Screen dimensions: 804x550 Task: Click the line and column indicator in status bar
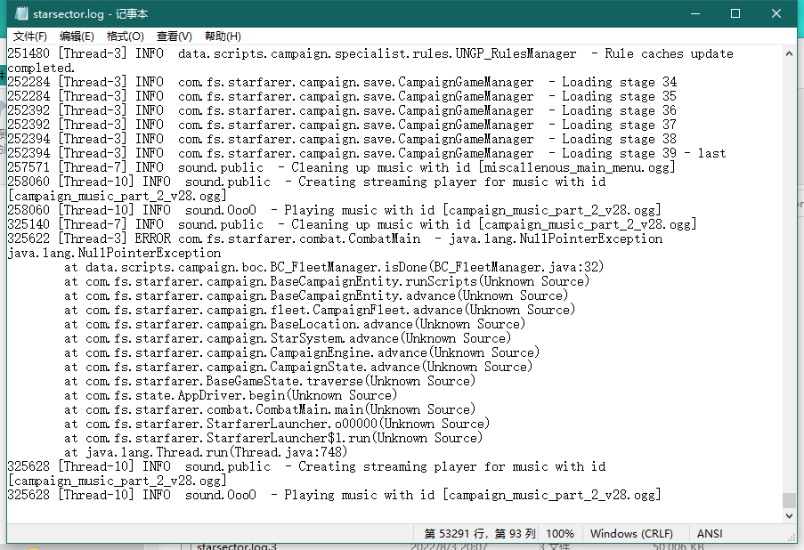480,534
